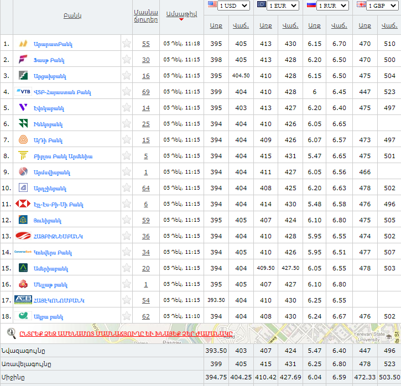The image size is (401, 386).
Task: Open the 1 EUR currency dropdown
Action: pyautogui.click(x=283, y=6)
